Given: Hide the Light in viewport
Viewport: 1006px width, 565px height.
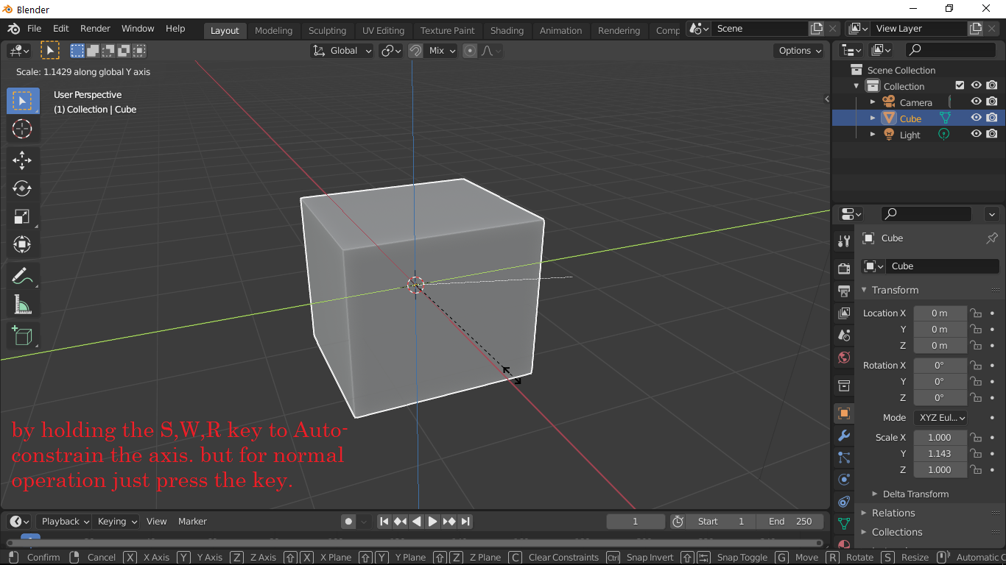Looking at the screenshot, I should tap(977, 134).
